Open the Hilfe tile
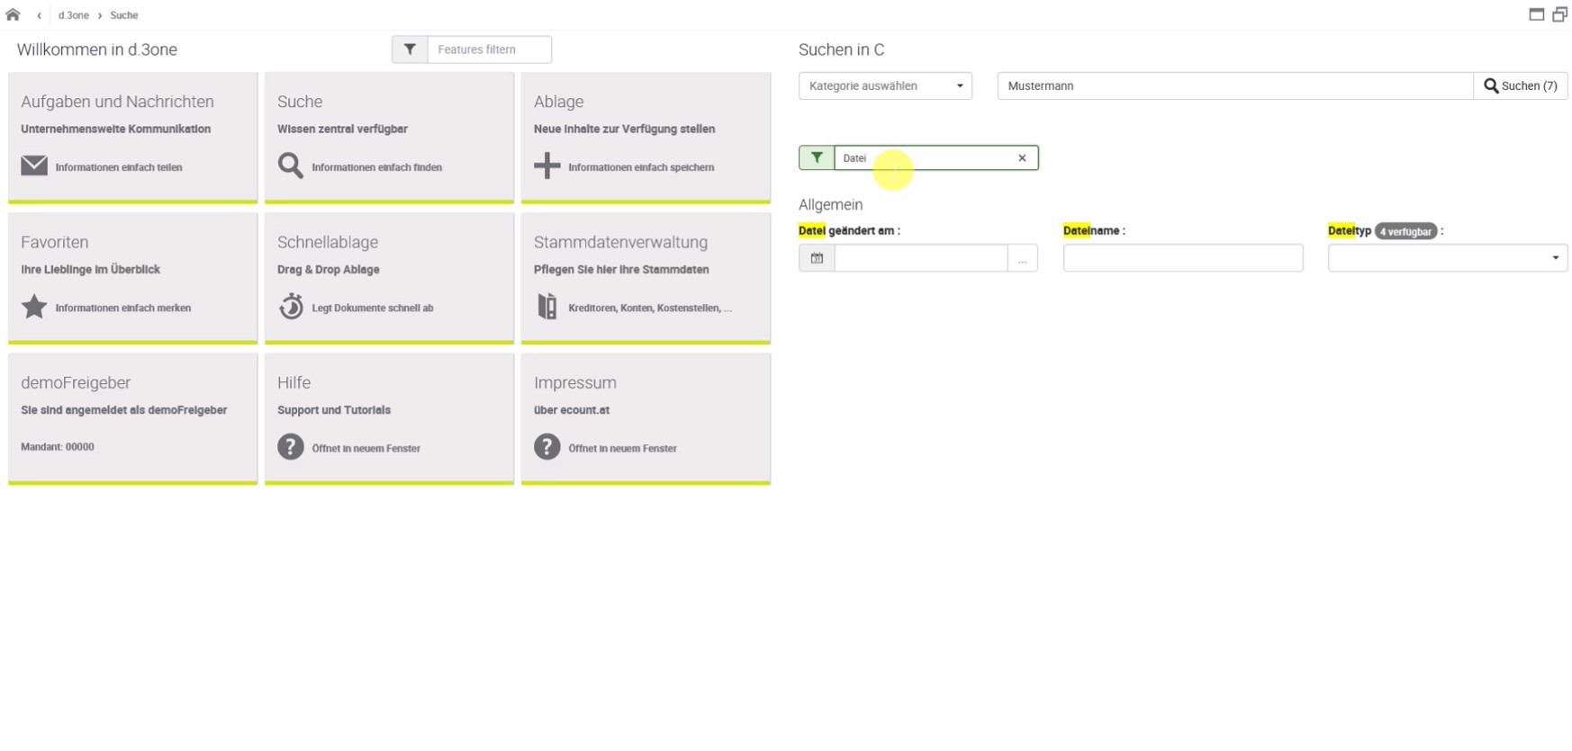This screenshot has height=751, width=1572. [389, 418]
